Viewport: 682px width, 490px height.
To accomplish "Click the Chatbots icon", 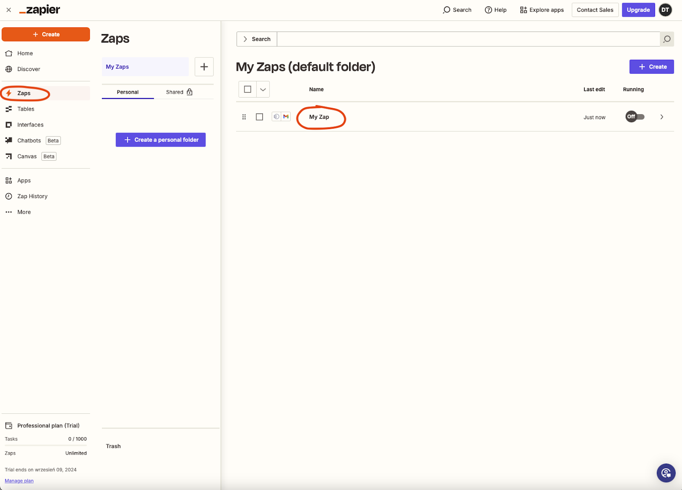I will (x=9, y=140).
